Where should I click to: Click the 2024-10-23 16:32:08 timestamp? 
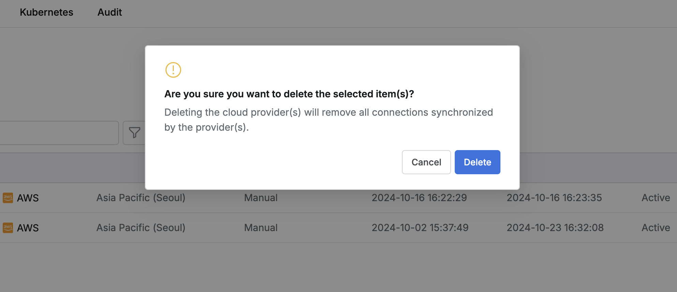555,228
